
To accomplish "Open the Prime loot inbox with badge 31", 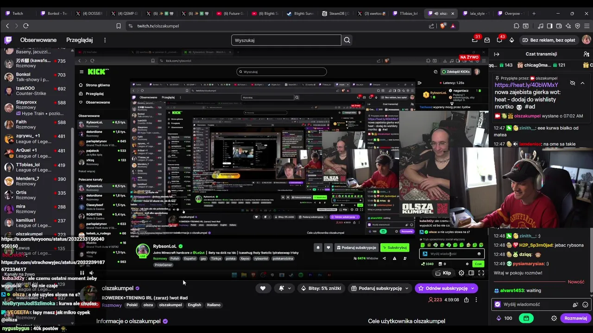I will [x=475, y=40].
